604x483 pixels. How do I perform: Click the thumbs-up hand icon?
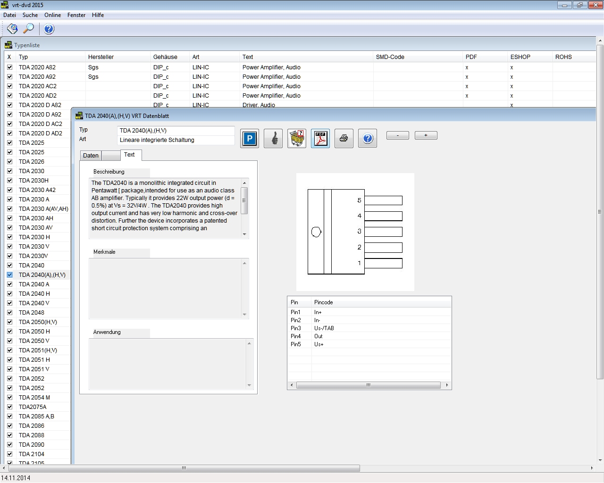tap(273, 139)
